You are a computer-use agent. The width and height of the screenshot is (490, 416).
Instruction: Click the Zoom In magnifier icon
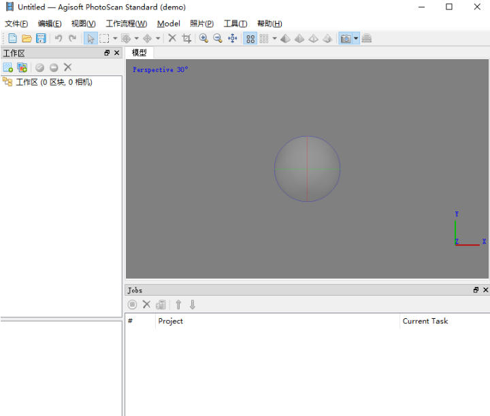coord(203,39)
